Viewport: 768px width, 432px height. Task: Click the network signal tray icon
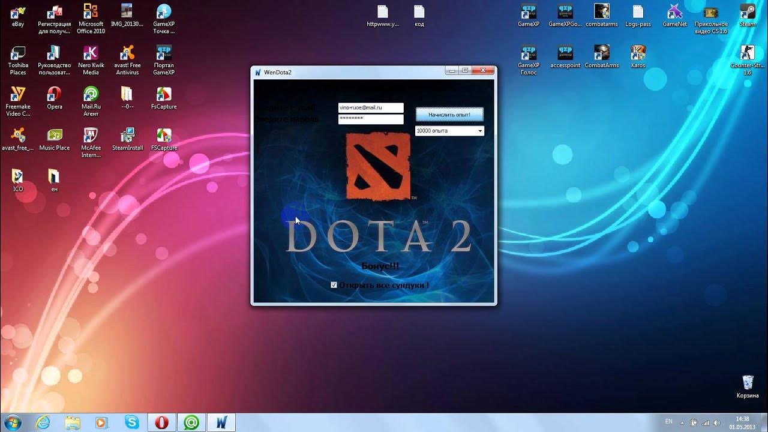click(x=706, y=422)
